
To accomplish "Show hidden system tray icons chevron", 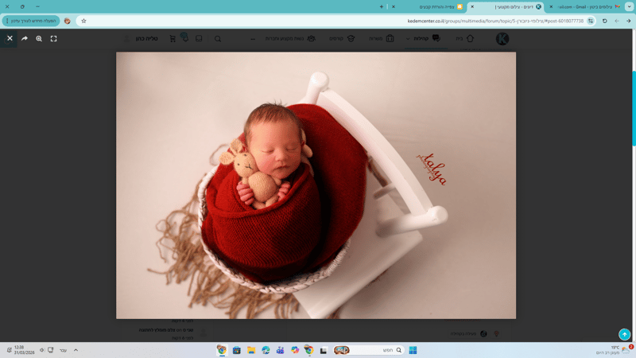I will pos(76,350).
